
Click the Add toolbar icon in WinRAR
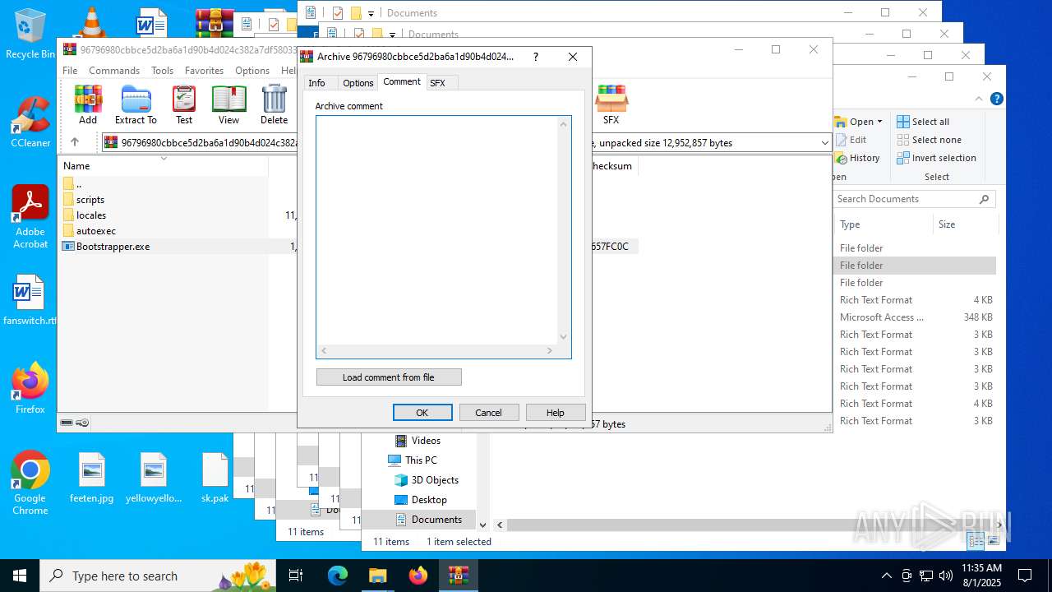coord(88,104)
